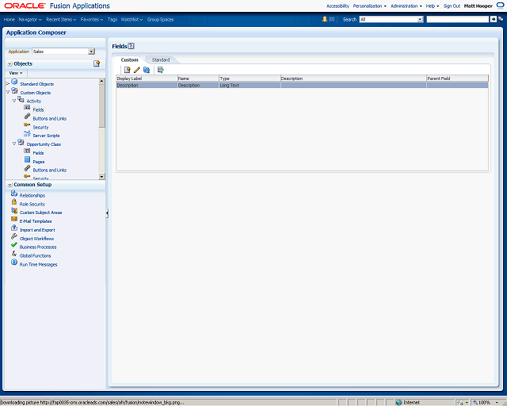Image resolution: width=507 pixels, height=406 pixels.
Task: Open the Watchlist menu
Action: click(132, 19)
